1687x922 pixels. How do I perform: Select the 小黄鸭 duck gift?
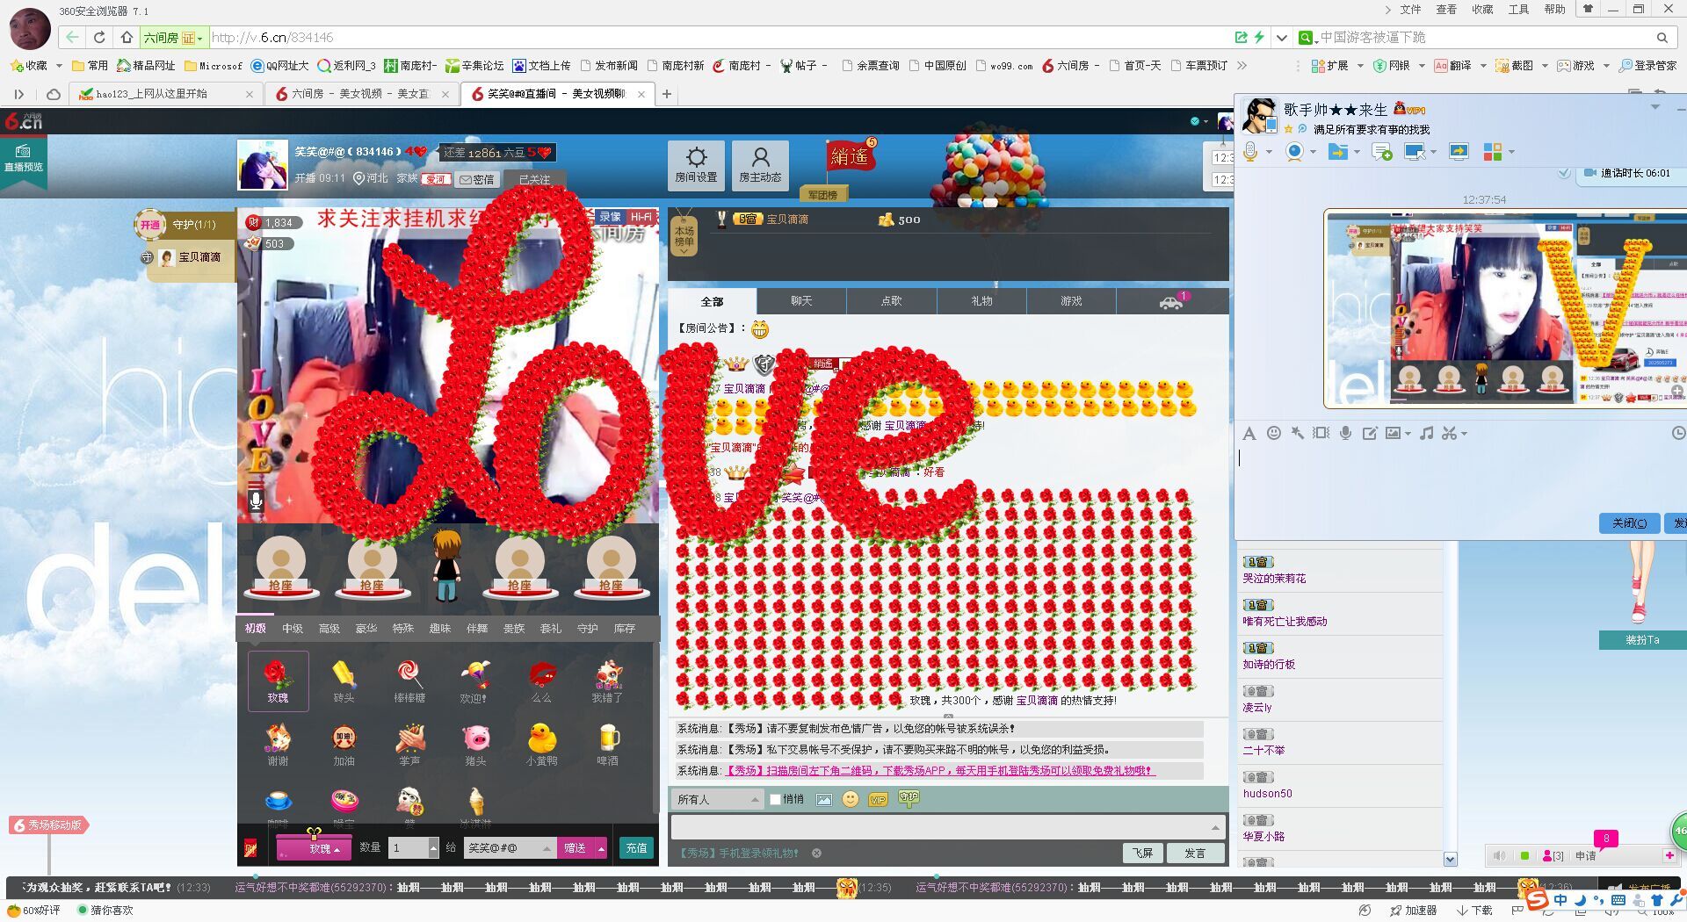pyautogui.click(x=541, y=744)
